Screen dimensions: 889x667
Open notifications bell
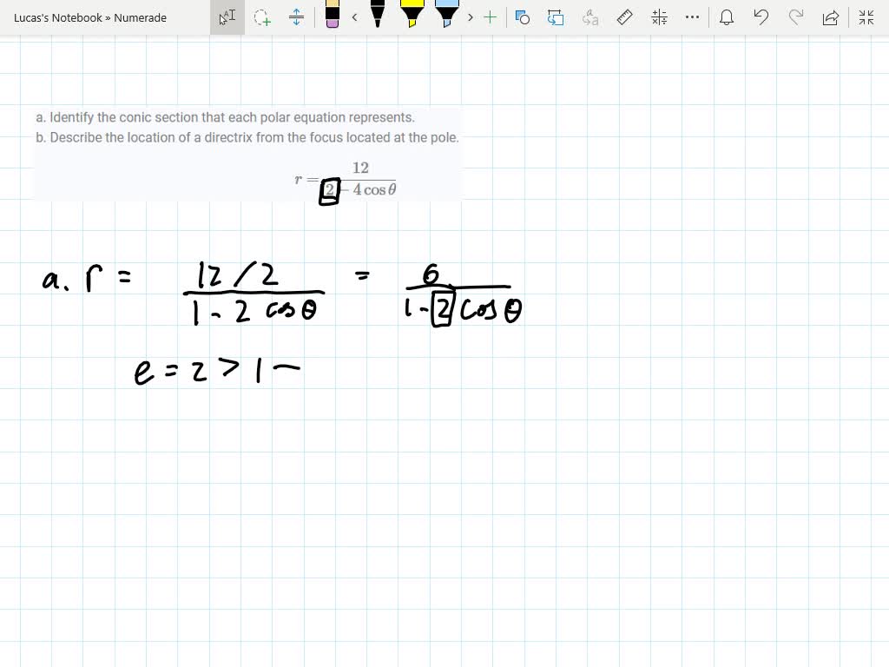pyautogui.click(x=727, y=17)
